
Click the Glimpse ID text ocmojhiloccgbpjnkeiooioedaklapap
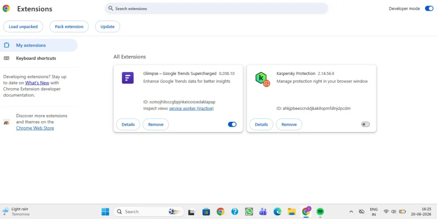pyautogui.click(x=182, y=102)
